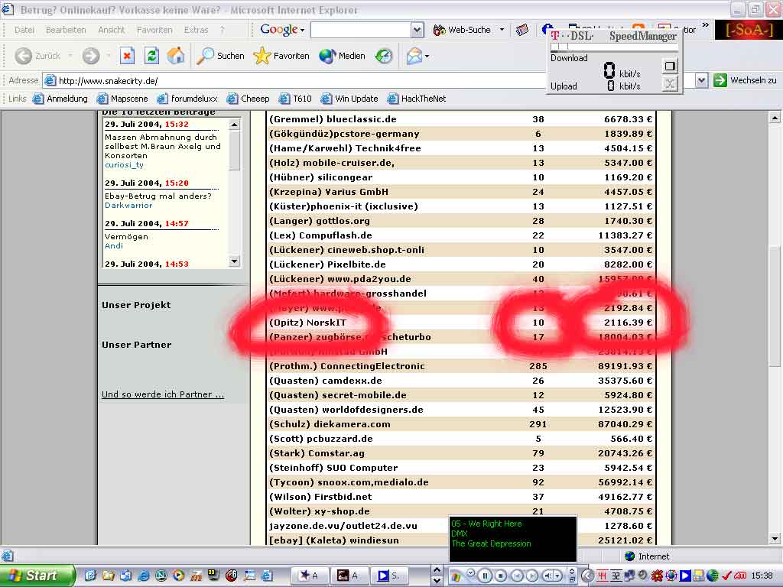Launch Windows Media Player from quick launch
This screenshot has height=587, width=783.
click(178, 576)
